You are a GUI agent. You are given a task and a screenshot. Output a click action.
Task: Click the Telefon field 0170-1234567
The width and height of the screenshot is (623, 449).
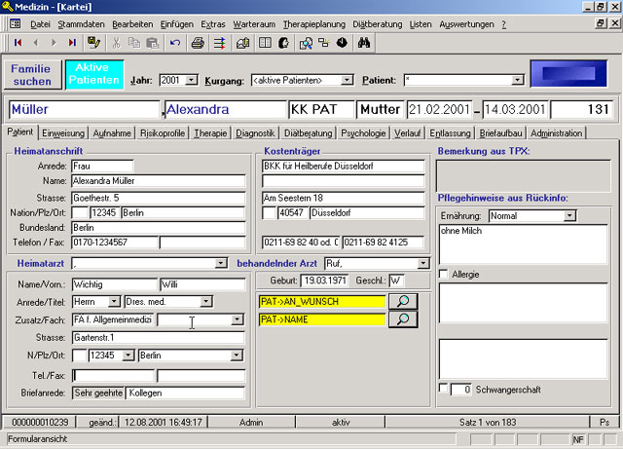point(115,243)
